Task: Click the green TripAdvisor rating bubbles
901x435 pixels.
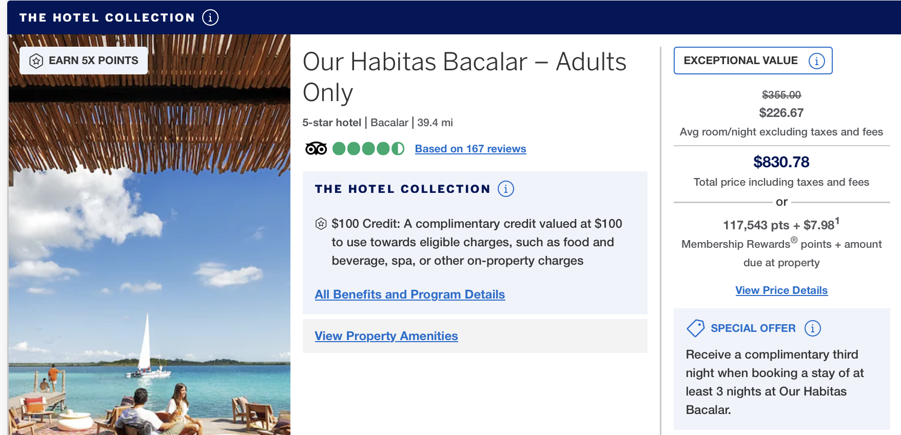Action: (x=368, y=149)
